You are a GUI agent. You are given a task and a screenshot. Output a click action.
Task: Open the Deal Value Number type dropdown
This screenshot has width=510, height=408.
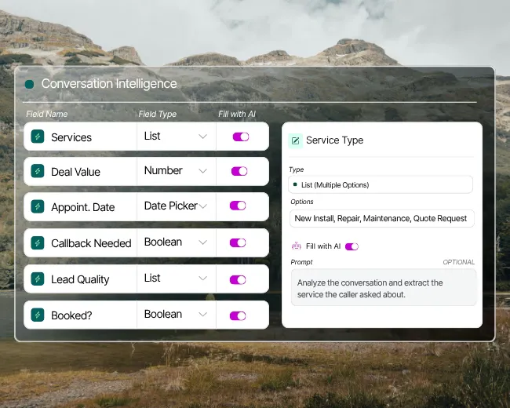(x=176, y=171)
